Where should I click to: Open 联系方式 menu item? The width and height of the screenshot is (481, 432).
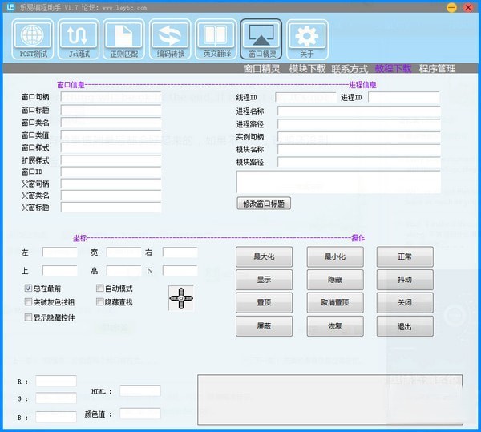click(350, 69)
